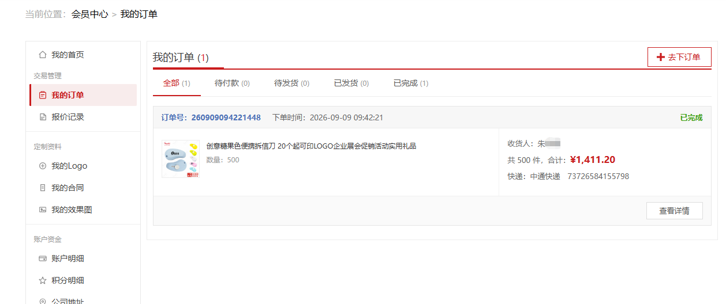Click the order time 2026-09-09 09:42:21
Viewport: 726px width, 304px height.
point(346,117)
